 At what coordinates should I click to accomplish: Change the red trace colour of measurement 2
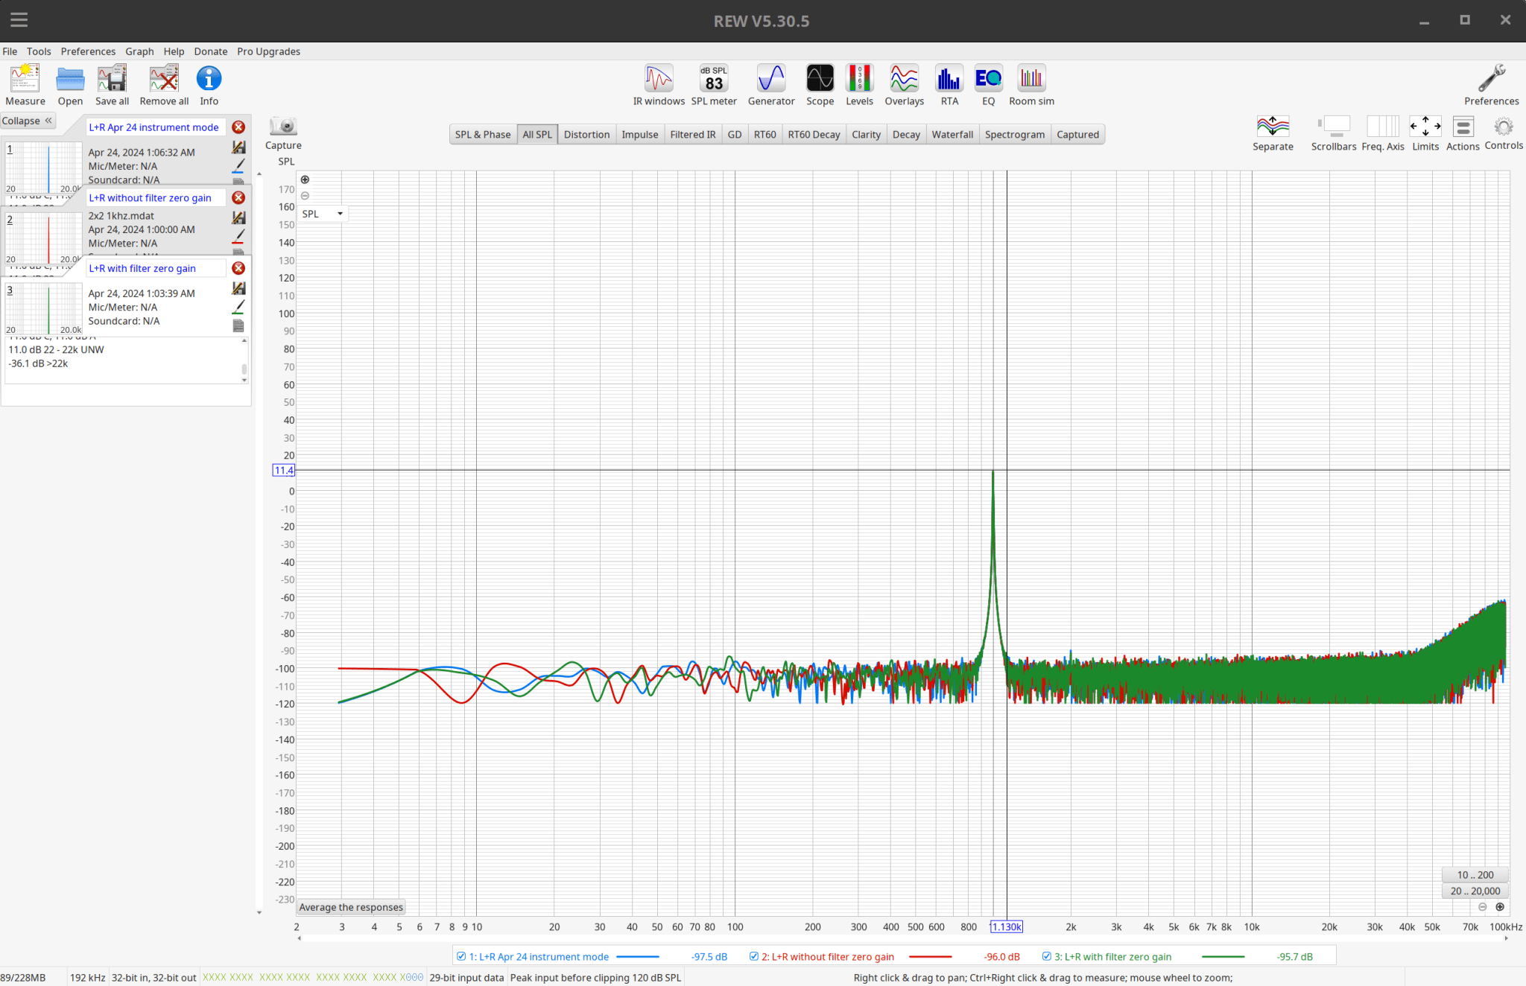238,236
